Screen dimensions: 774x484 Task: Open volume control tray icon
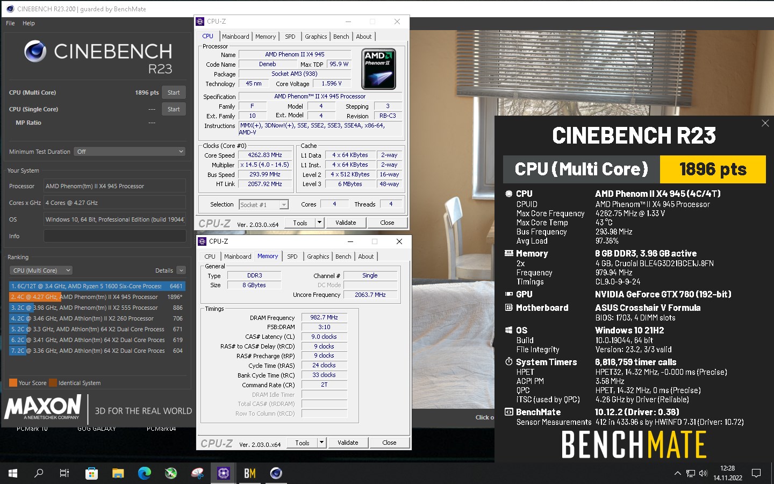coord(703,473)
